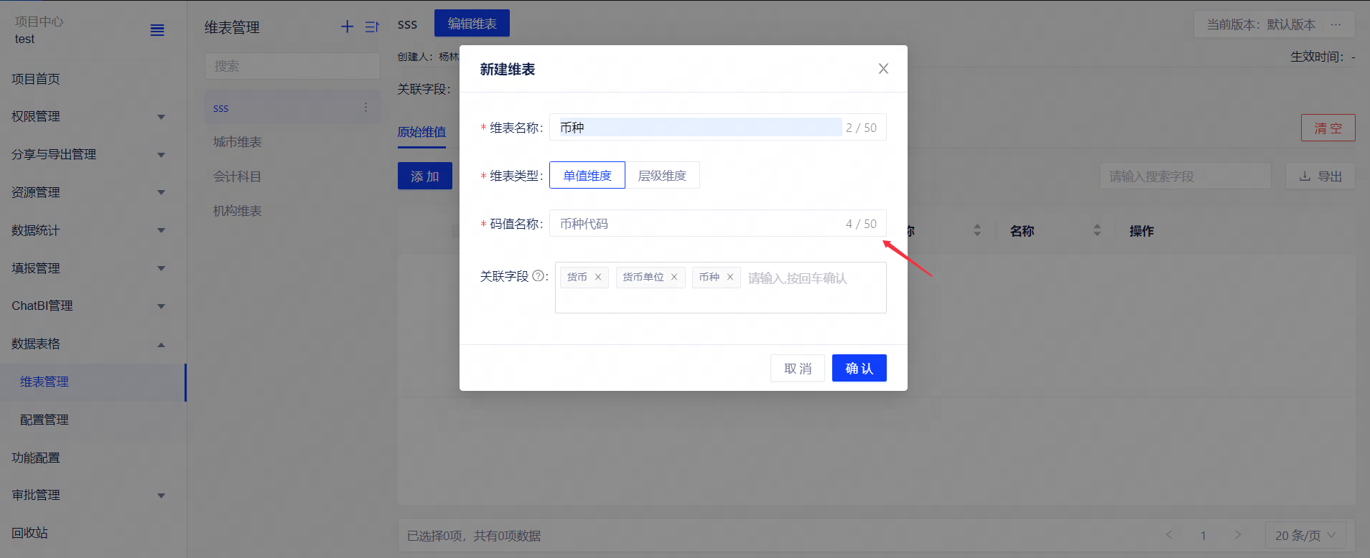Click the 取消 button
The height and width of the screenshot is (558, 1370).
tap(797, 368)
